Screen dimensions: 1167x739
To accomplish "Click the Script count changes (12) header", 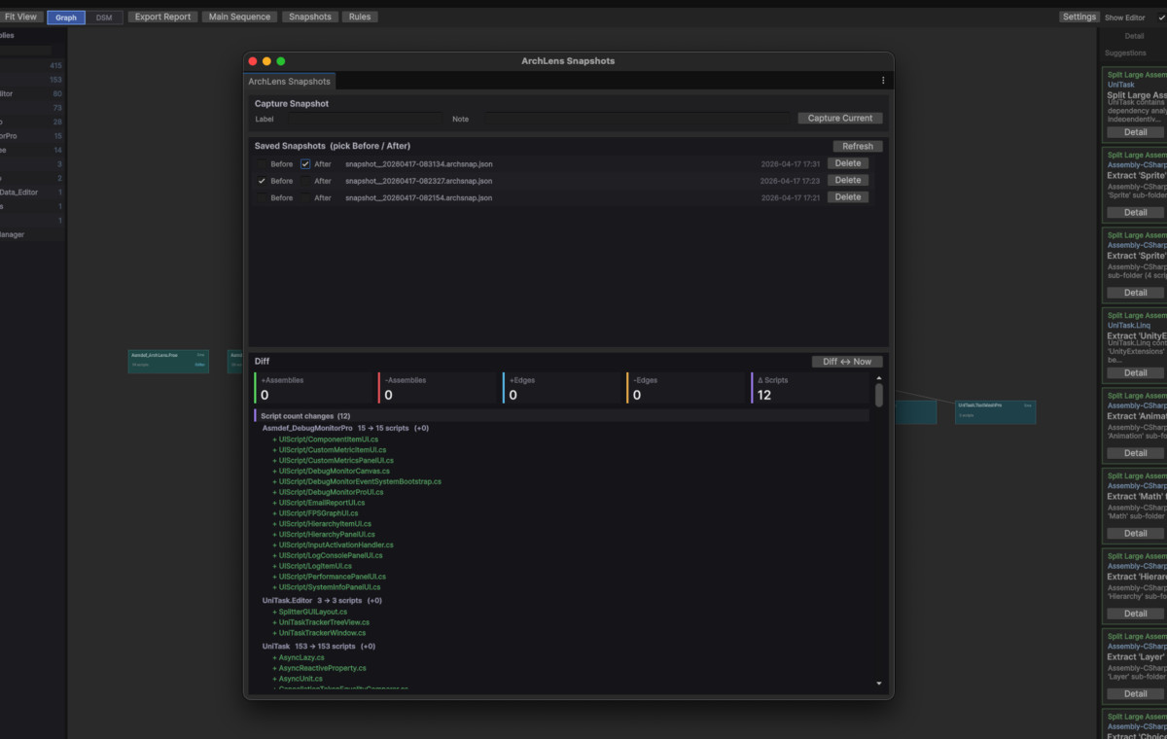I will pos(561,416).
